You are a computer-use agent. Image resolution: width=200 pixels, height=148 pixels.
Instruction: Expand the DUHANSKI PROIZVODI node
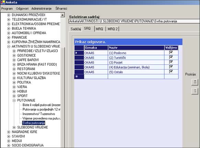pos(9,15)
